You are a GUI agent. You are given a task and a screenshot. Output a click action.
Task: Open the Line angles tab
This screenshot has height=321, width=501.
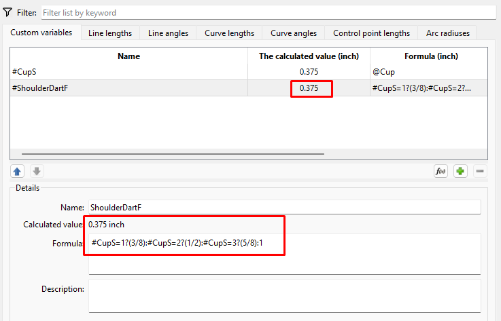point(169,33)
